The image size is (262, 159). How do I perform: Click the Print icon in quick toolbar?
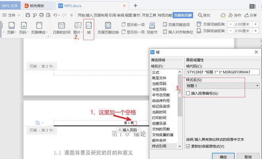click(x=42, y=15)
